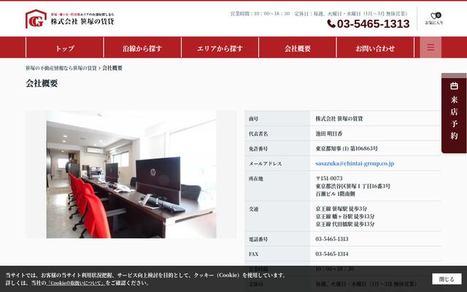
Task: Go to トップ in navigation bar
Action: click(x=65, y=47)
